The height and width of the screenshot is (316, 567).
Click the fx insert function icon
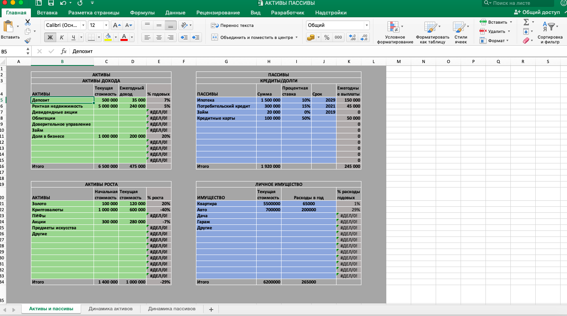[x=63, y=51]
